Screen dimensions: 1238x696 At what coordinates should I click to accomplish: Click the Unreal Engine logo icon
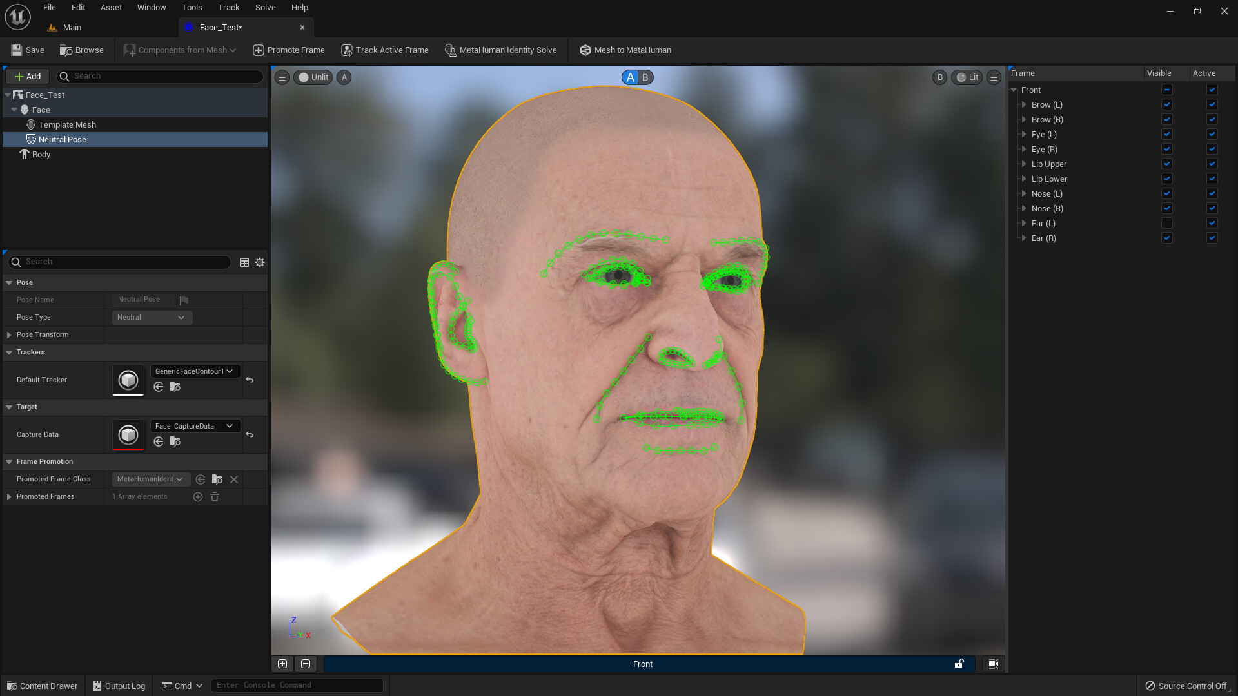tap(17, 17)
